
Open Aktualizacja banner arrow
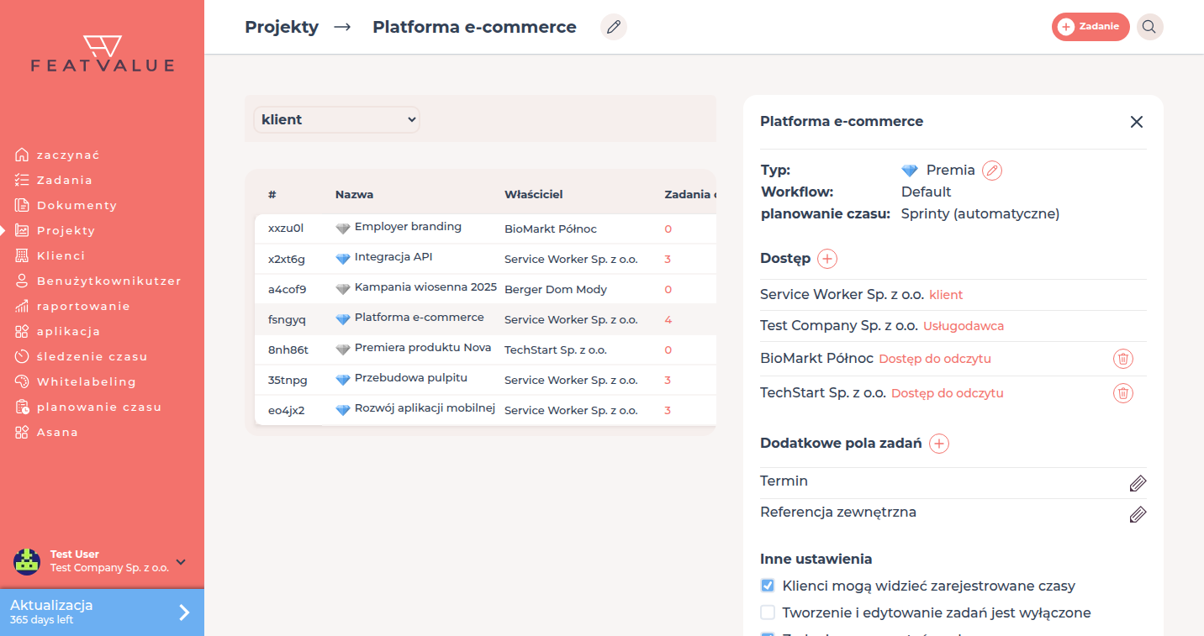[184, 612]
